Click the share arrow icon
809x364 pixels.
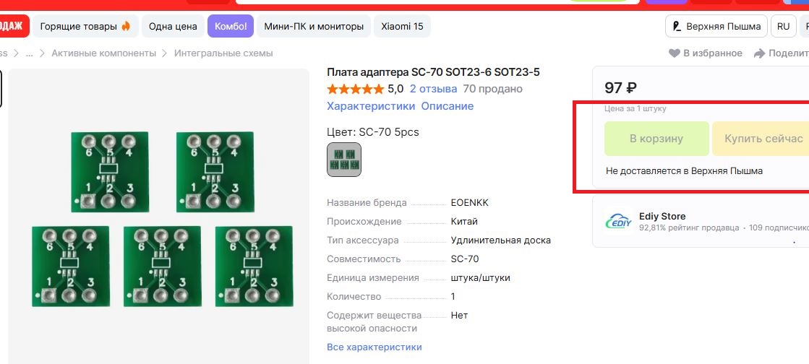(759, 53)
